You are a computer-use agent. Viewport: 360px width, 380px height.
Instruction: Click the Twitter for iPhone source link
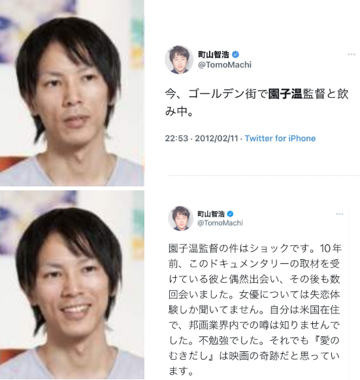click(x=280, y=138)
